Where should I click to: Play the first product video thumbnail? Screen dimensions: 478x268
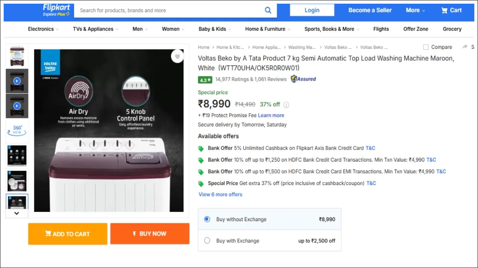(x=17, y=81)
